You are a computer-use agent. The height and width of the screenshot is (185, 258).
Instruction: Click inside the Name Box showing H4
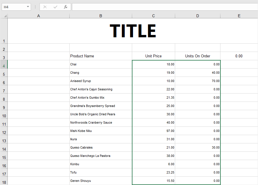13,7
